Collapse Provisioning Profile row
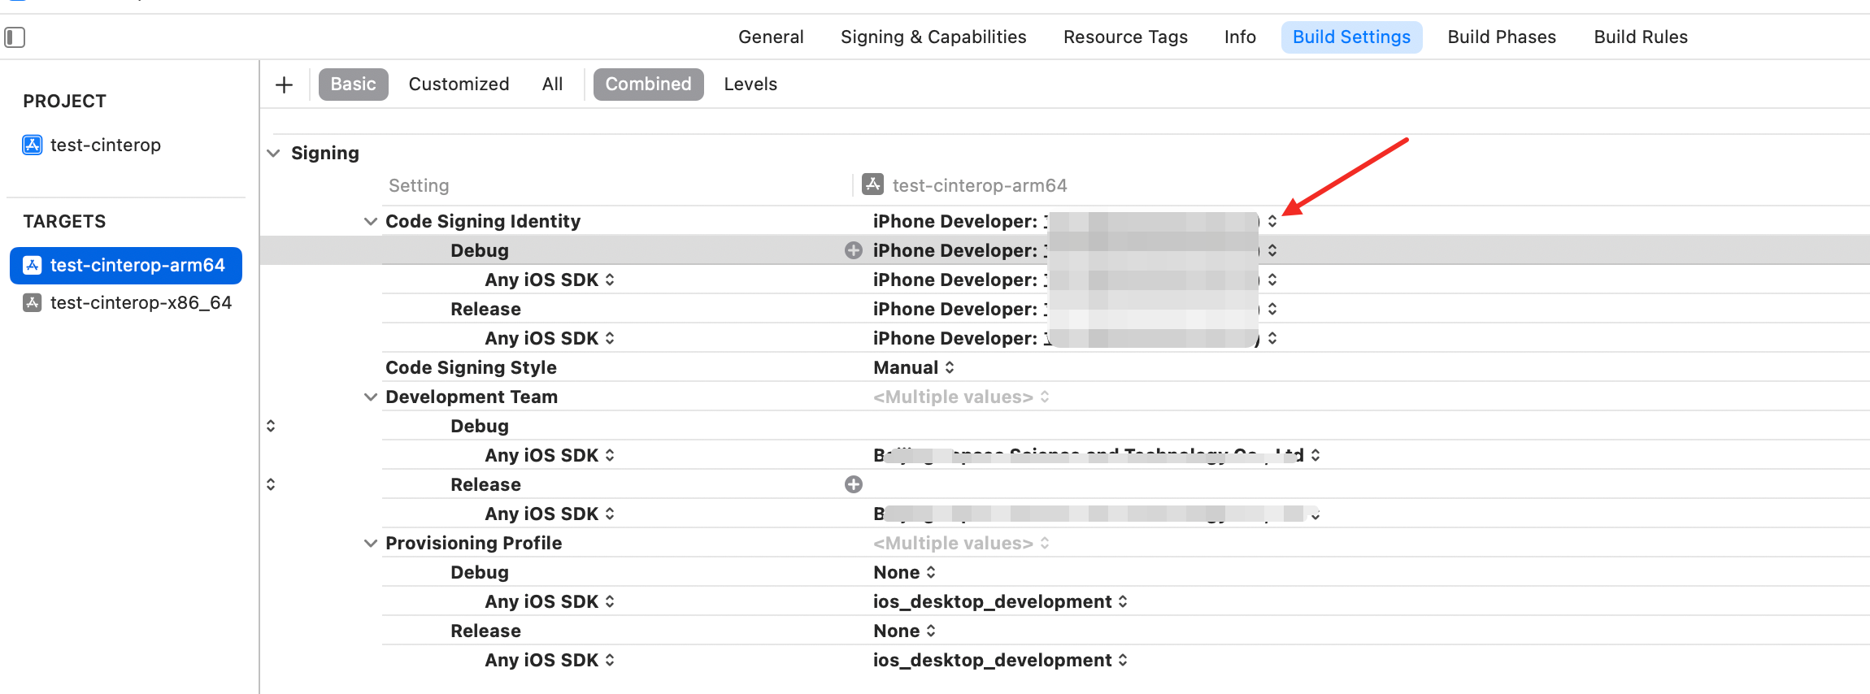 (x=371, y=543)
